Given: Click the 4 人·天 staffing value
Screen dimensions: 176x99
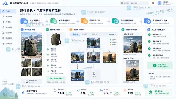Looking at the screenshot, I should (x=108, y=93).
